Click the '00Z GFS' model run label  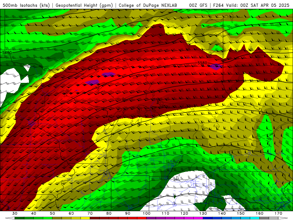tap(198, 5)
